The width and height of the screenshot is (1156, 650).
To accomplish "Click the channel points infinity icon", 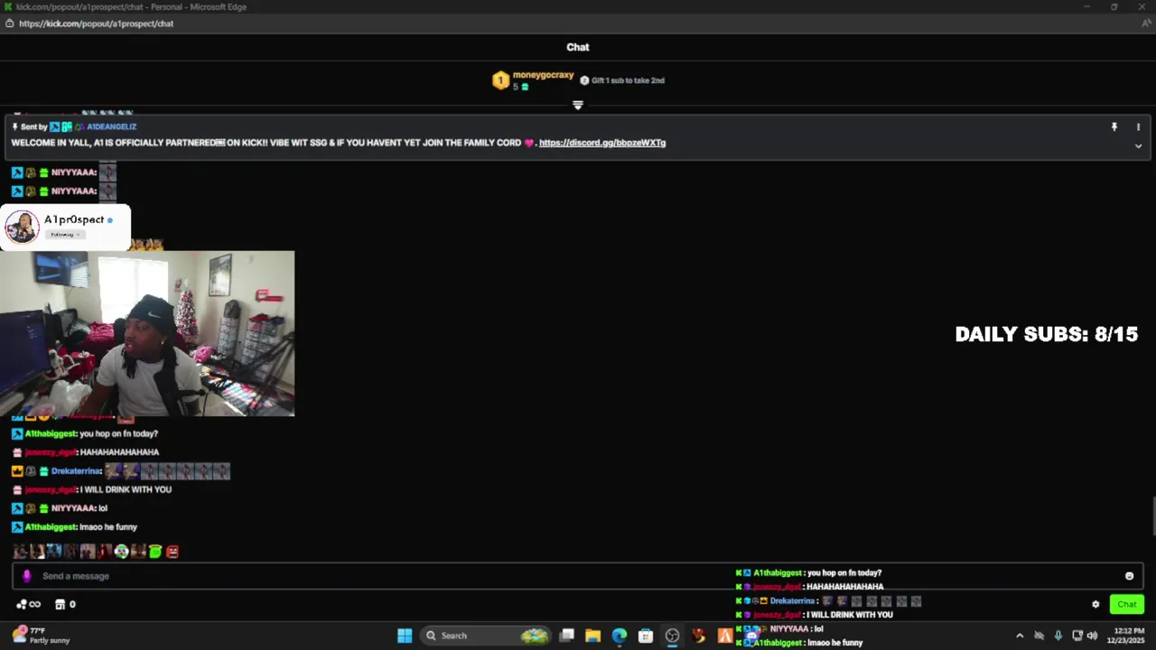I will click(29, 605).
